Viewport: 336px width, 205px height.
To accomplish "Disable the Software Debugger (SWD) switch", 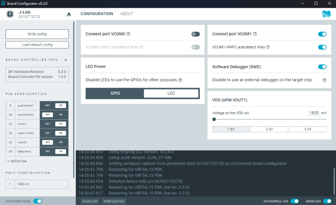I will pyautogui.click(x=322, y=67).
